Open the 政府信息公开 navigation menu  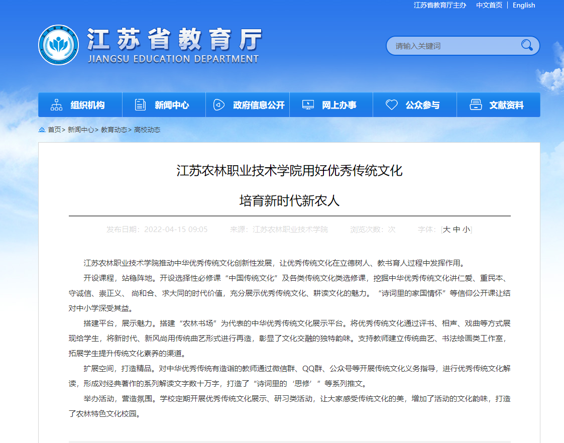pyautogui.click(x=259, y=105)
